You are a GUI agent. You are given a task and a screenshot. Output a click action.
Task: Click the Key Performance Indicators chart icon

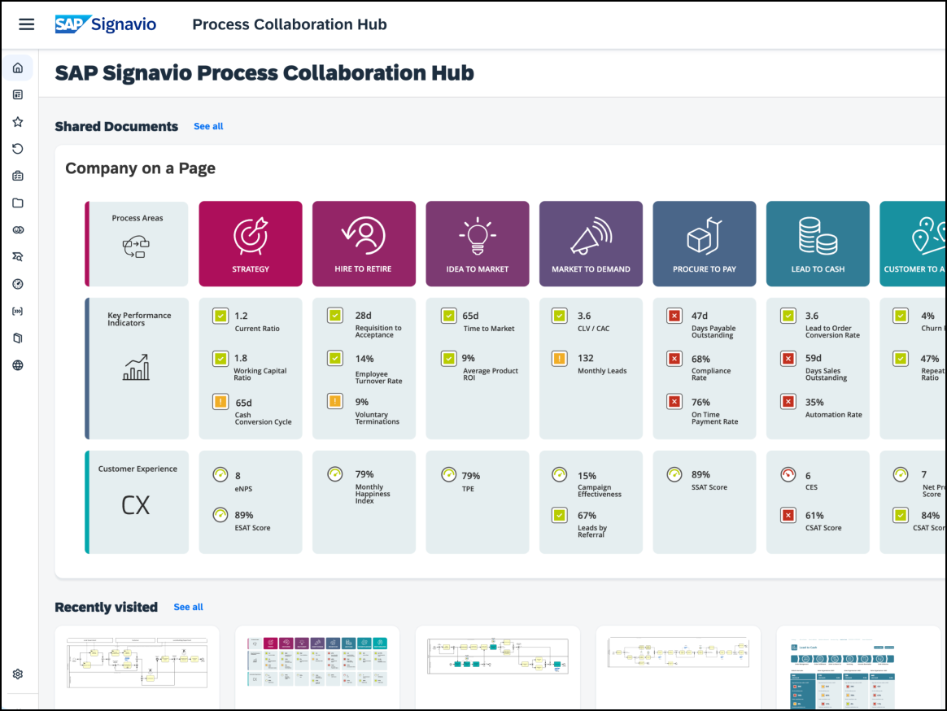click(136, 367)
